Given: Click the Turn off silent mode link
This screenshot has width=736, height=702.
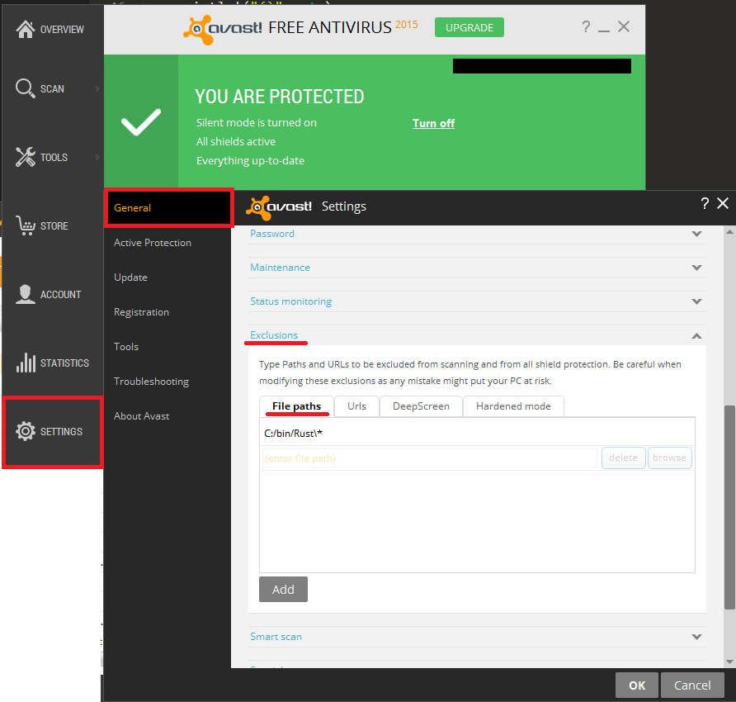Looking at the screenshot, I should point(433,123).
